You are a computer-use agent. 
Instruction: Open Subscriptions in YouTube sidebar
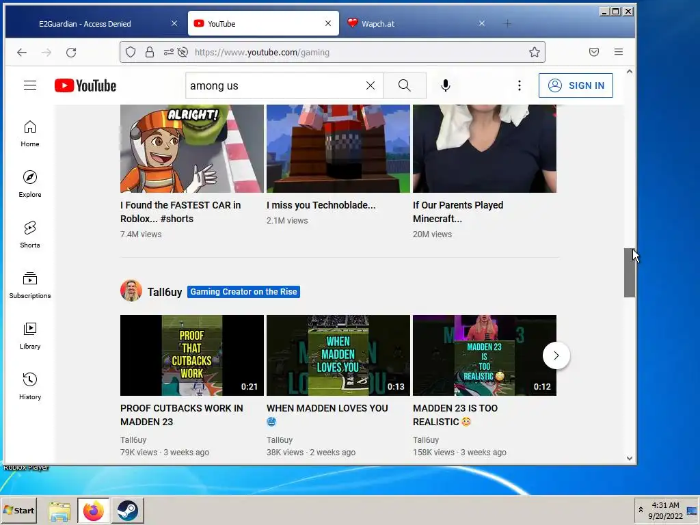point(30,285)
